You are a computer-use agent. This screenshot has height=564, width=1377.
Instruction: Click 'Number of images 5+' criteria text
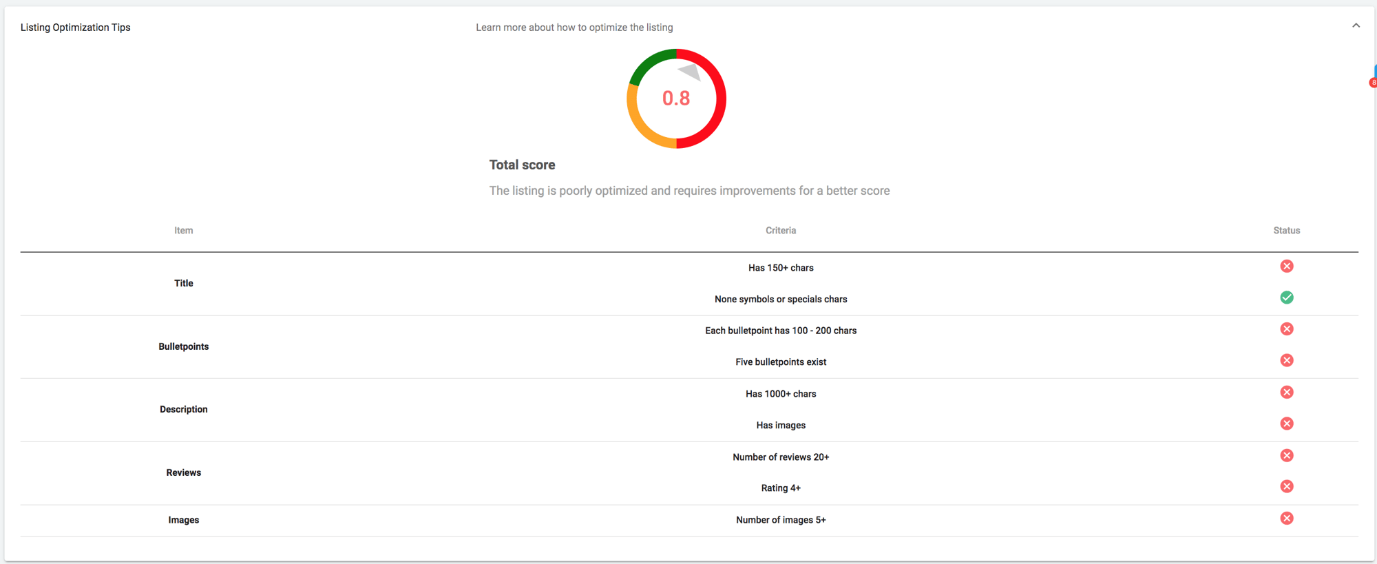point(781,520)
